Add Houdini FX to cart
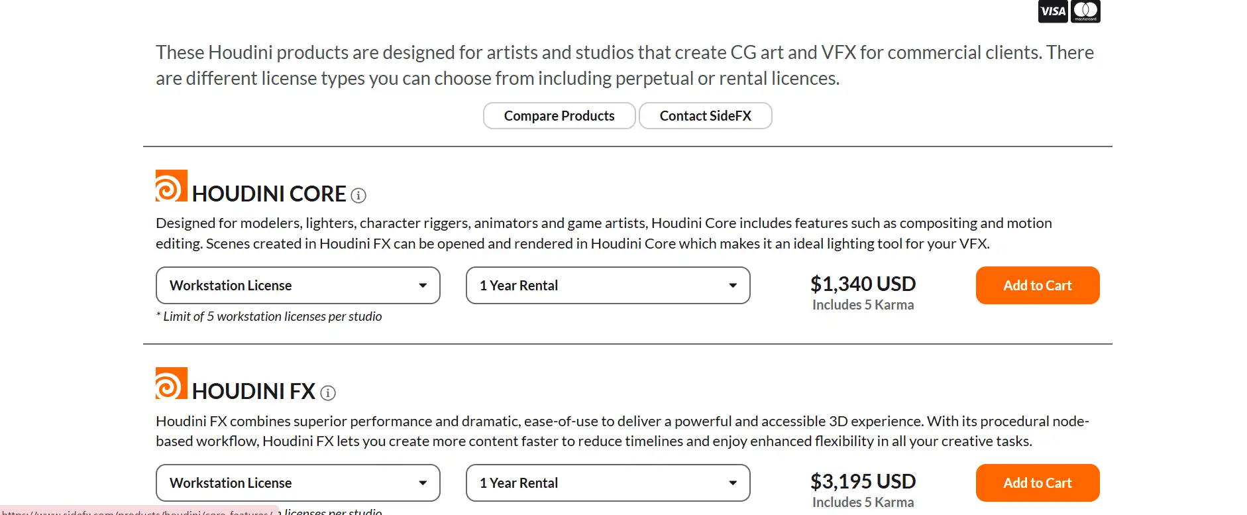 click(1038, 483)
